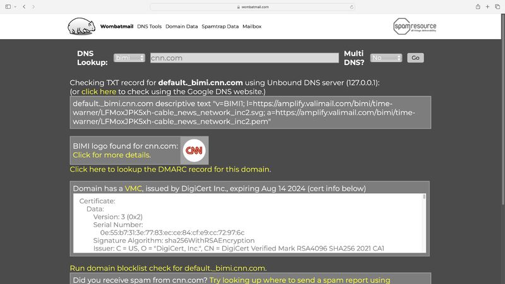Click the cnn.com domain input field
Image resolution: width=505 pixels, height=284 pixels.
point(244,58)
